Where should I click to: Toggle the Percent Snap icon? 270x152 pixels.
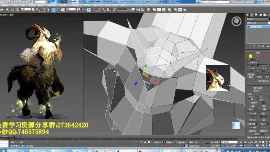point(104,10)
